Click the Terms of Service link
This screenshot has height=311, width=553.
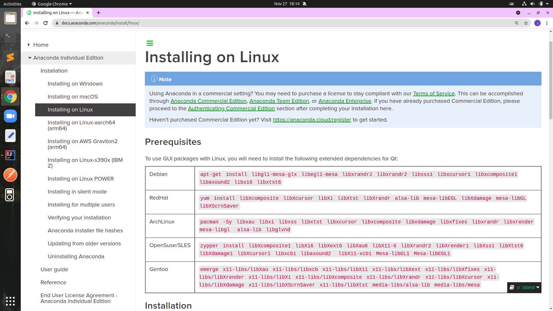point(434,94)
